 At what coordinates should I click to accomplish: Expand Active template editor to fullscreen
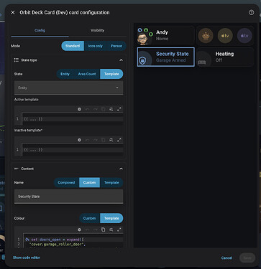click(119, 109)
